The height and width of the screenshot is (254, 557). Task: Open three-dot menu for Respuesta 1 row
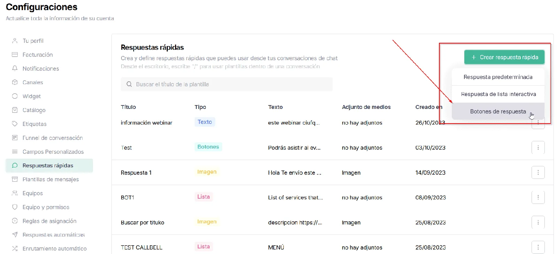click(538, 173)
